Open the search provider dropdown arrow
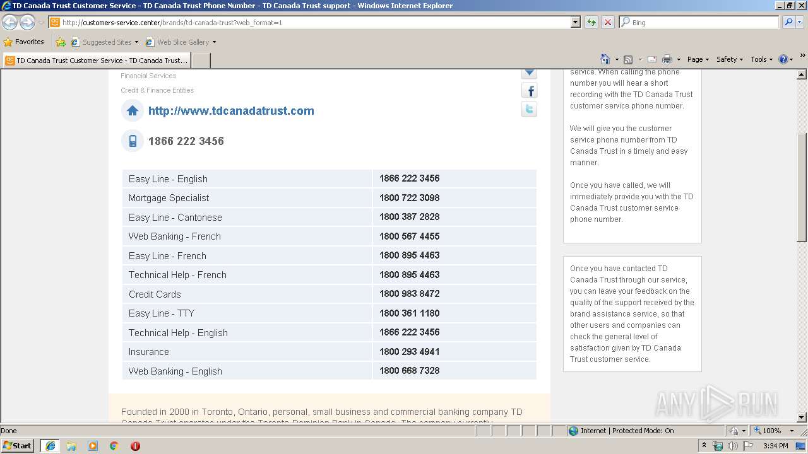The height and width of the screenshot is (454, 808). [800, 22]
